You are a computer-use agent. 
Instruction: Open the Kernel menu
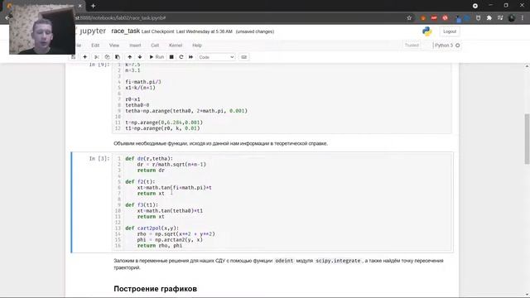(176, 46)
